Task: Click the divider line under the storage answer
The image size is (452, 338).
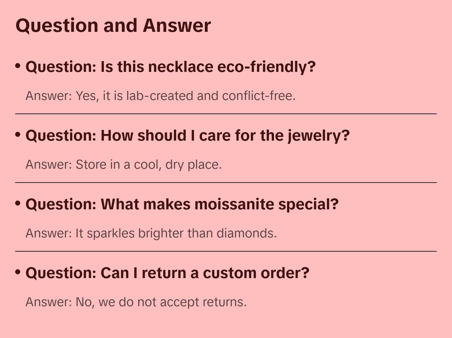Action: (x=226, y=183)
